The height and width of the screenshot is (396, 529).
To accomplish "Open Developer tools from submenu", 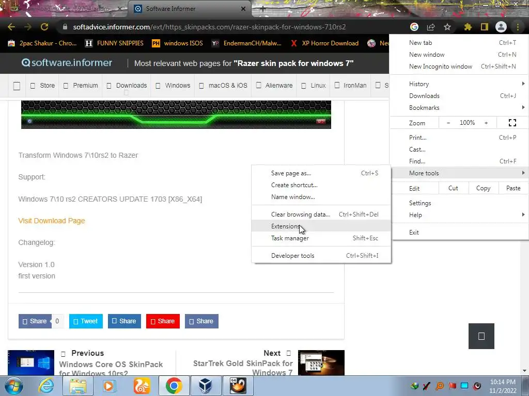I will click(321, 256).
